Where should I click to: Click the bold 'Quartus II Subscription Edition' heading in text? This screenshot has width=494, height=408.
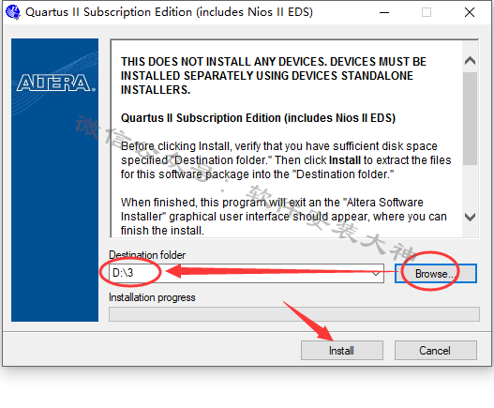coord(258,118)
